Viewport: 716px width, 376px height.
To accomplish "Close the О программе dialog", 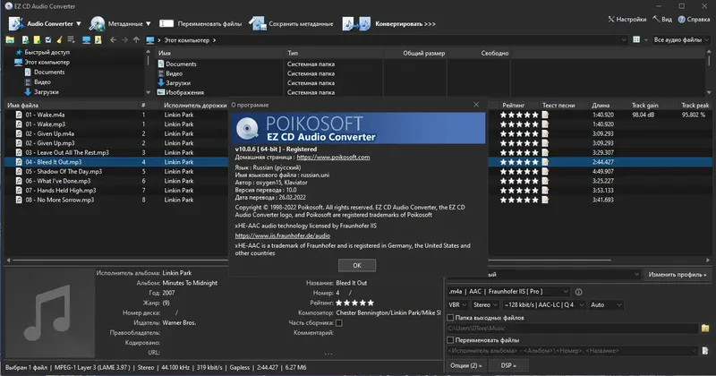I will pos(476,105).
